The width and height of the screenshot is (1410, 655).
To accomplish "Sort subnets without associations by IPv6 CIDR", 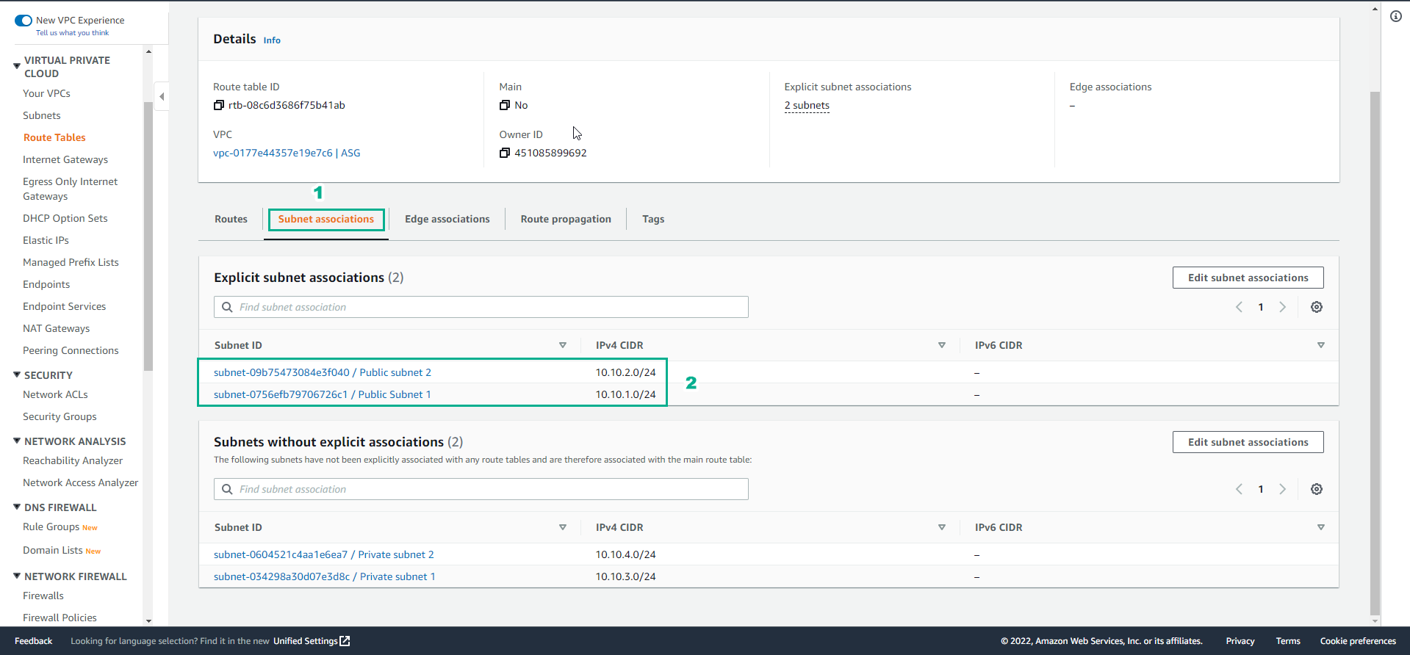I will coord(1321,527).
